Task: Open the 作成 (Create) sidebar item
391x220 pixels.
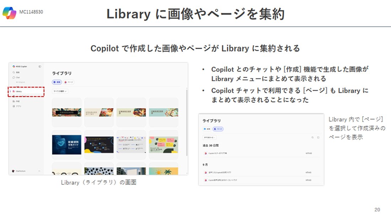Action: pos(16,101)
